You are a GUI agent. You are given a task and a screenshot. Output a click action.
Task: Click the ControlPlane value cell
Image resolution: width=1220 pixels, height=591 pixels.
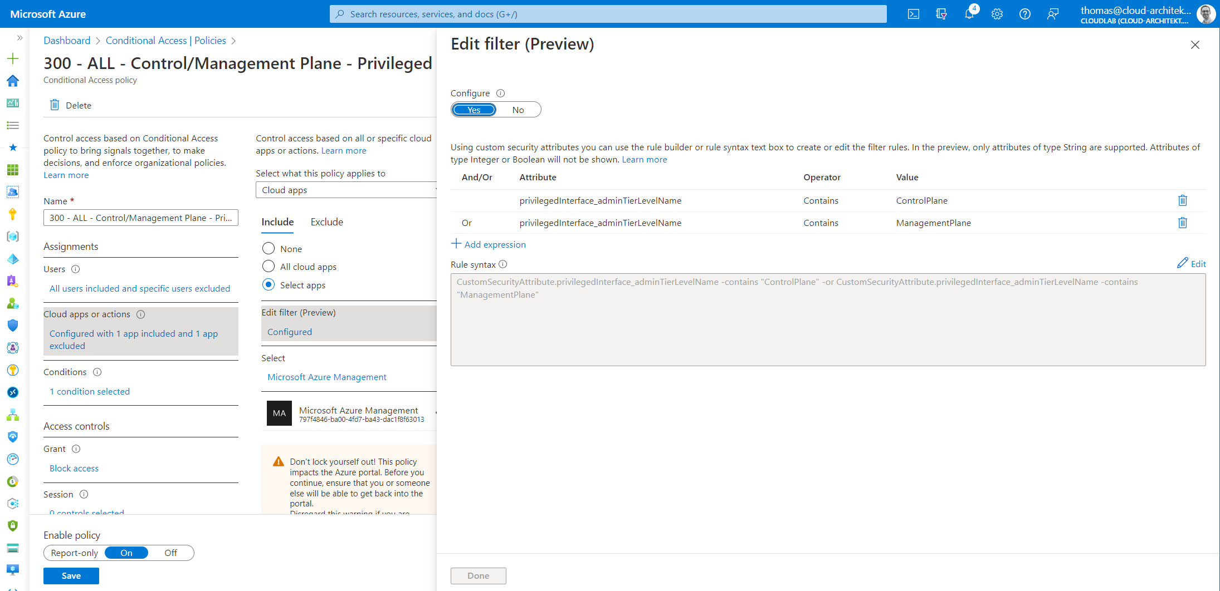pos(922,200)
